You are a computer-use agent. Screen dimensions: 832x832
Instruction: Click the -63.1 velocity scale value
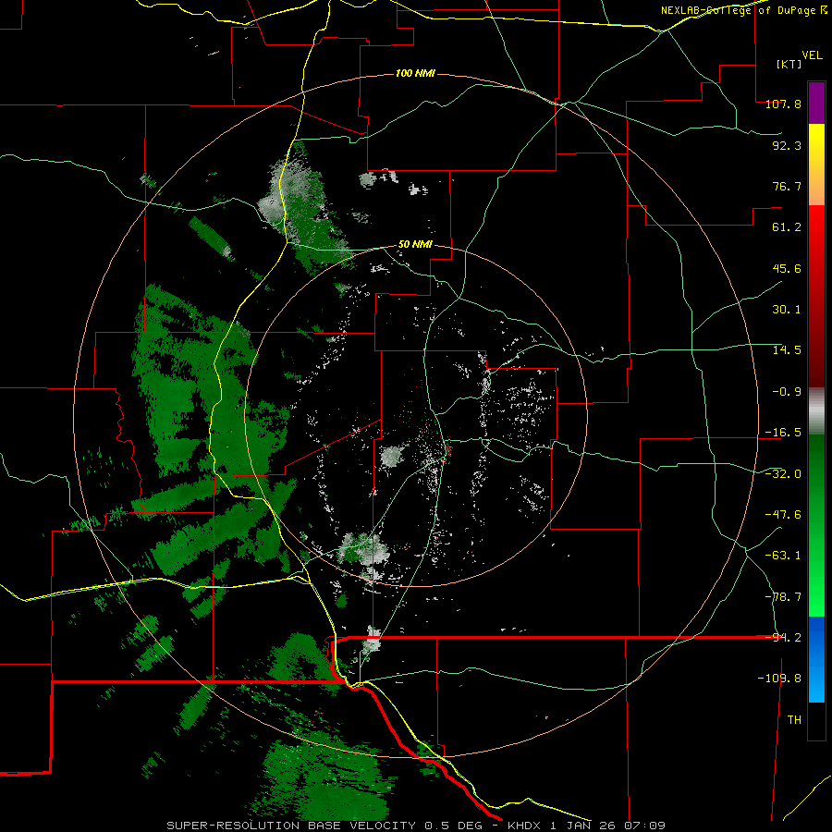[x=783, y=556]
